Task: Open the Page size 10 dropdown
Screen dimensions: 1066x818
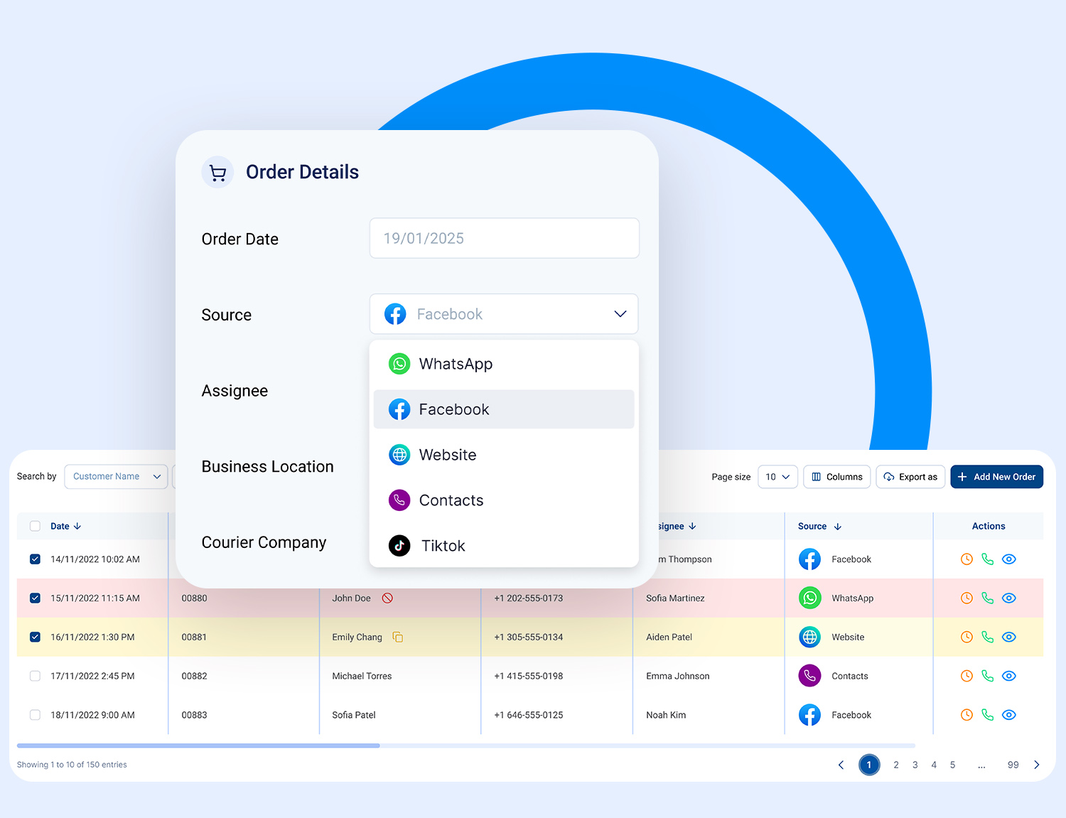Action: coord(777,477)
